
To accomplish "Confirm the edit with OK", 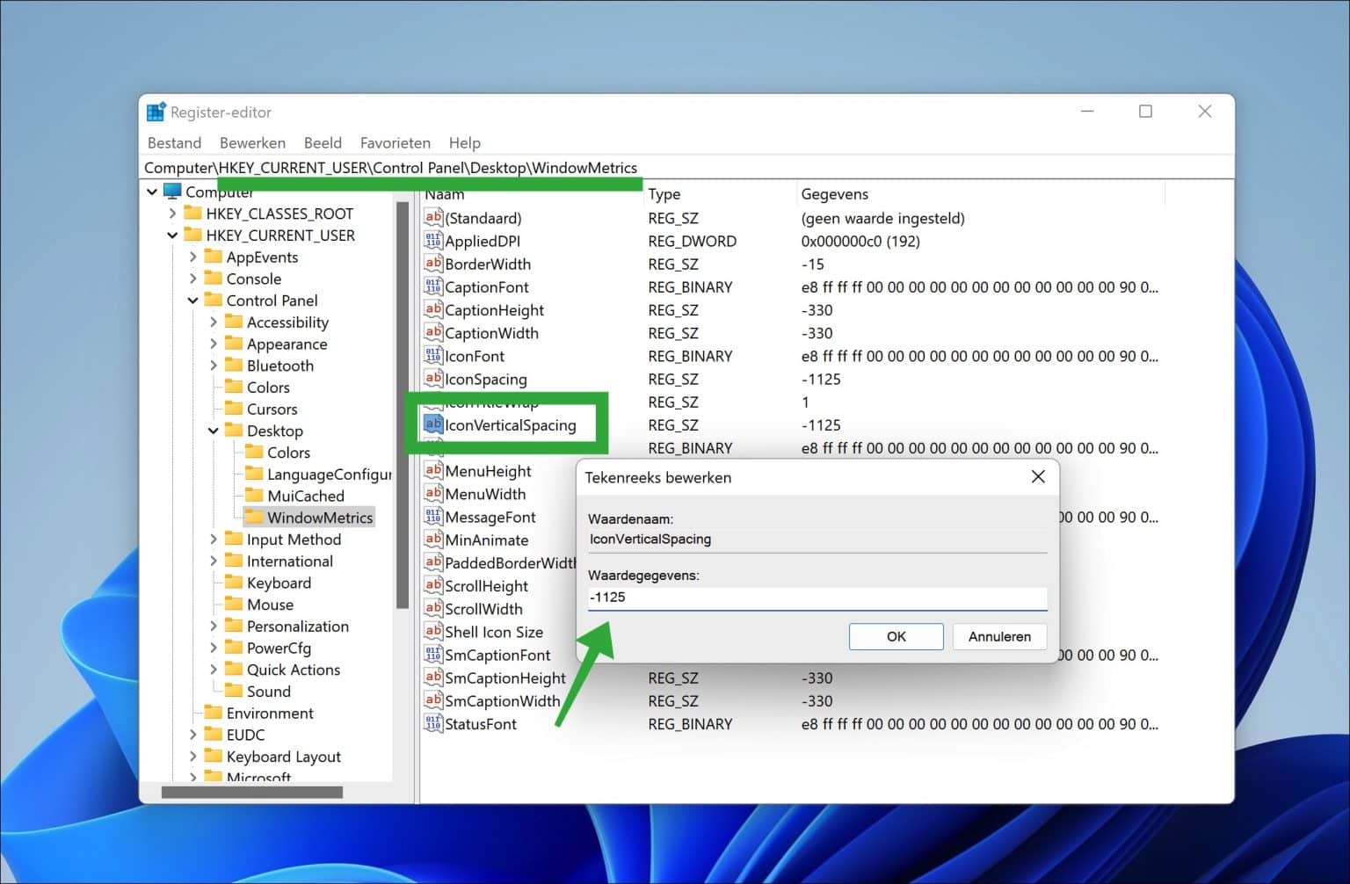I will coord(895,636).
